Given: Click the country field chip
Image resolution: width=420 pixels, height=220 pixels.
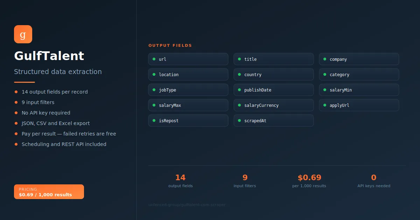Looking at the screenshot, I should coord(274,74).
